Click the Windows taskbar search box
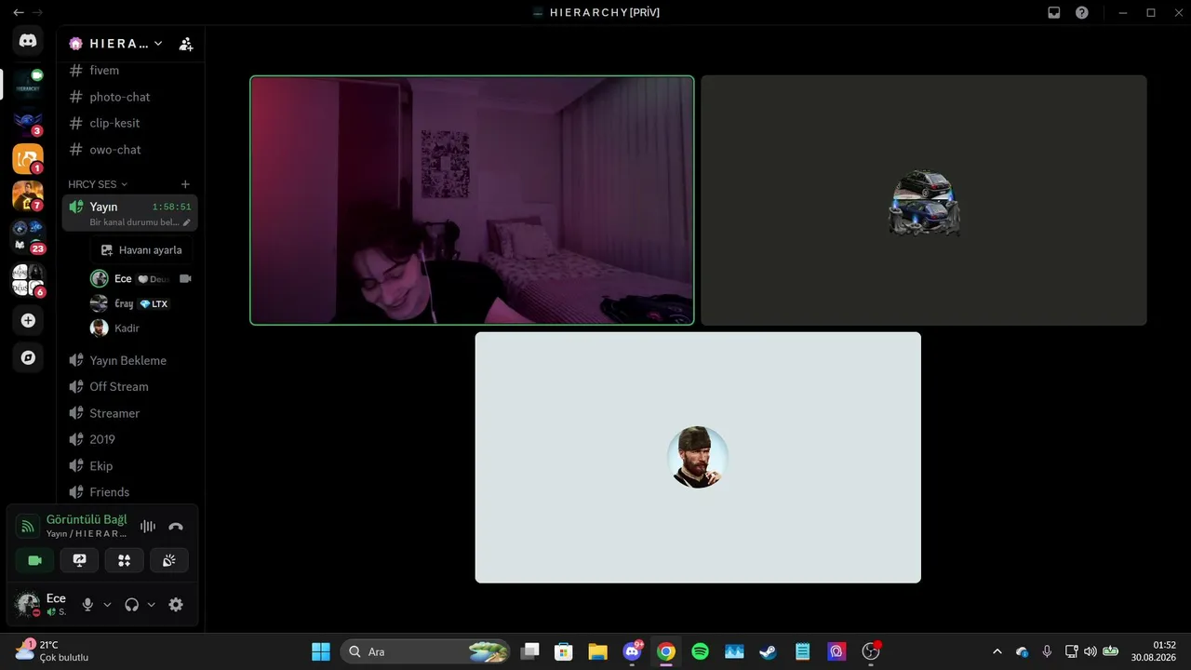Screen dimensions: 1191x670 426,651
